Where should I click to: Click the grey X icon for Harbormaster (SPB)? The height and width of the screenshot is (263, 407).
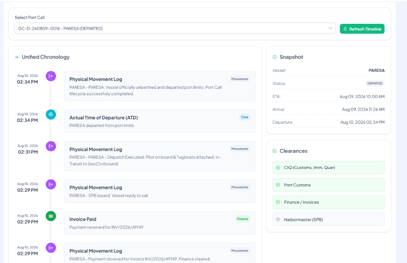pyautogui.click(x=278, y=219)
